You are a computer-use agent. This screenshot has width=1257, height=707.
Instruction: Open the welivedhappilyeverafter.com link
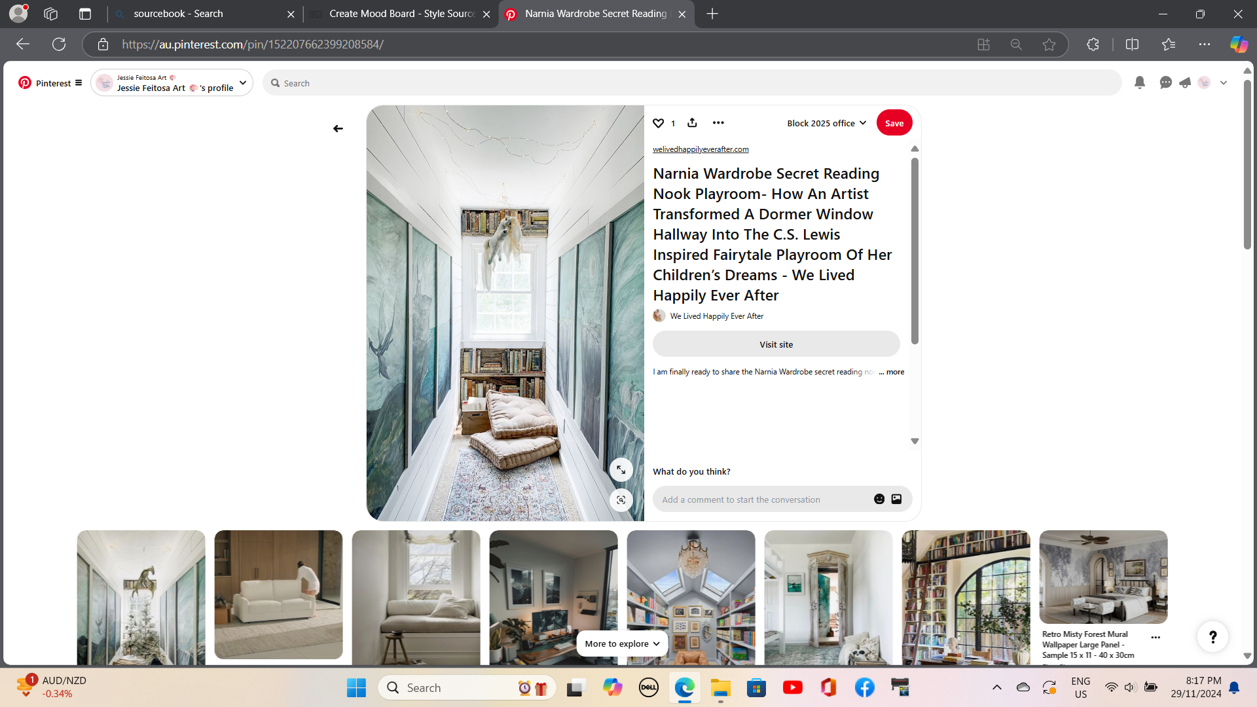pos(701,149)
